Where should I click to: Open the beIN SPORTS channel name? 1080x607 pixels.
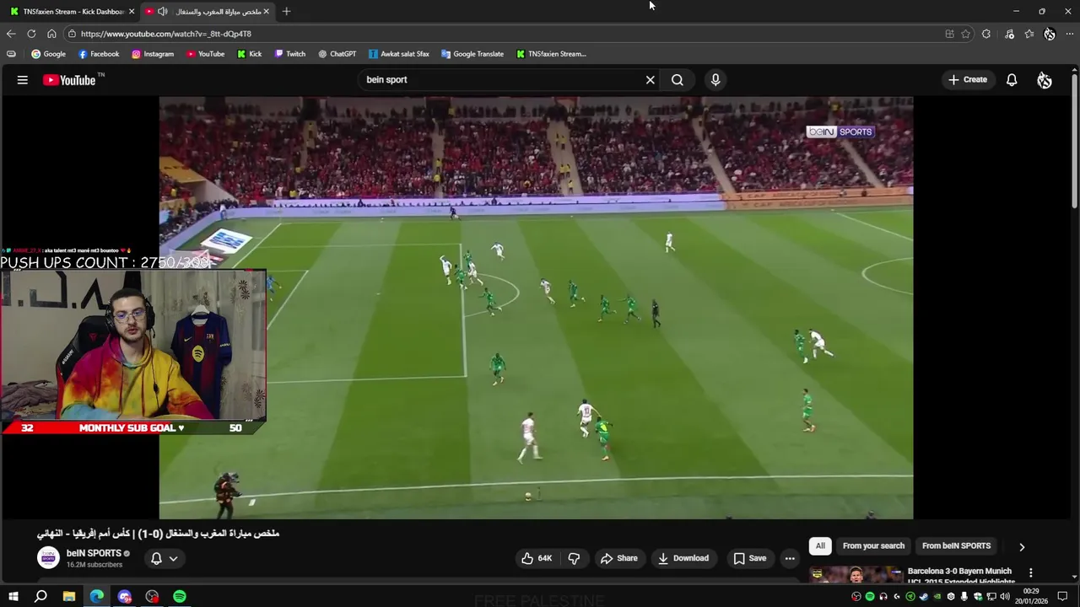94,553
